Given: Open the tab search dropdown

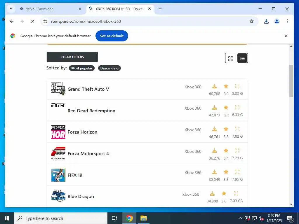Looking at the screenshot, I should point(11,9).
